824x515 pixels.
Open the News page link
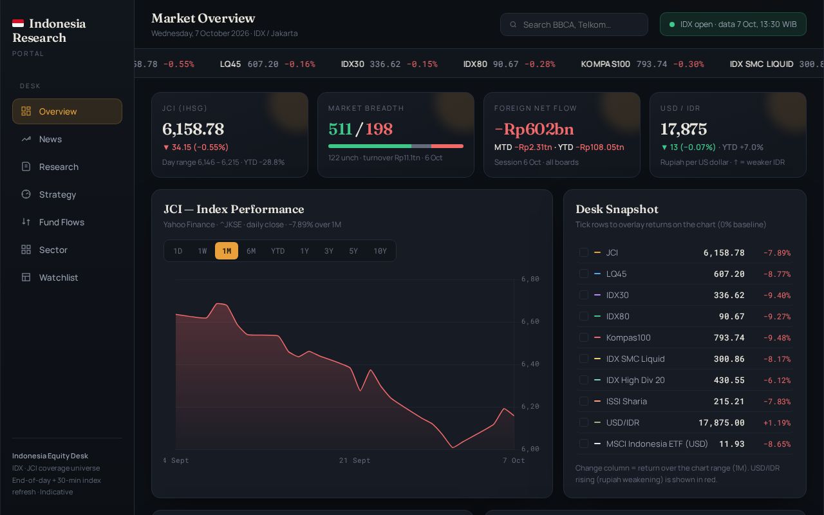67,139
